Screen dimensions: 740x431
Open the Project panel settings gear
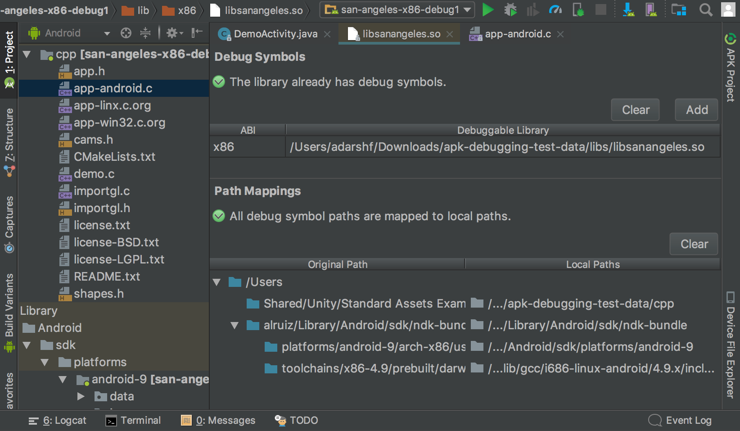pos(172,33)
